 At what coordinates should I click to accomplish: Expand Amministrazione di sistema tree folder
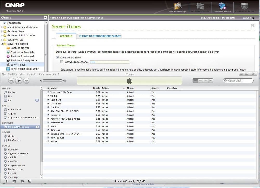(2, 27)
